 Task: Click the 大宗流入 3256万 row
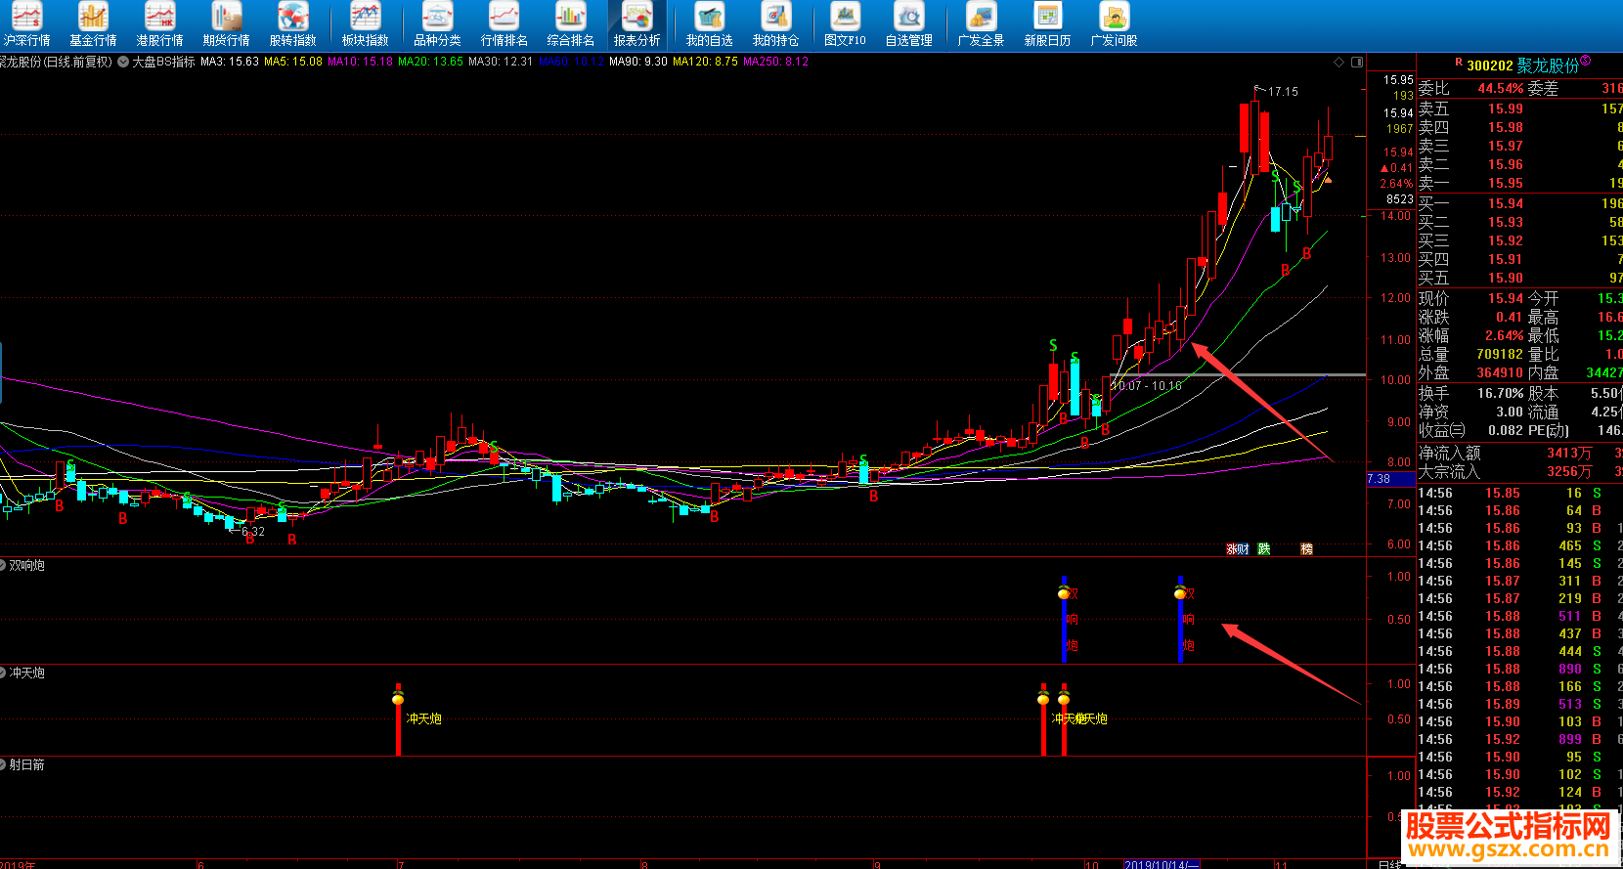pyautogui.click(x=1520, y=471)
